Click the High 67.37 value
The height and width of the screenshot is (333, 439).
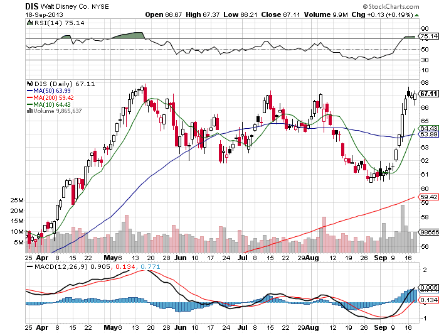203,14
